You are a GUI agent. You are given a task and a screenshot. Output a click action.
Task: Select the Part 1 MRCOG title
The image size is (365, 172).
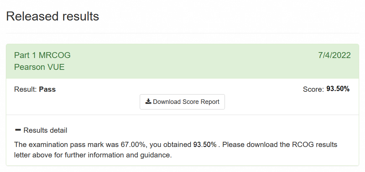coord(42,55)
